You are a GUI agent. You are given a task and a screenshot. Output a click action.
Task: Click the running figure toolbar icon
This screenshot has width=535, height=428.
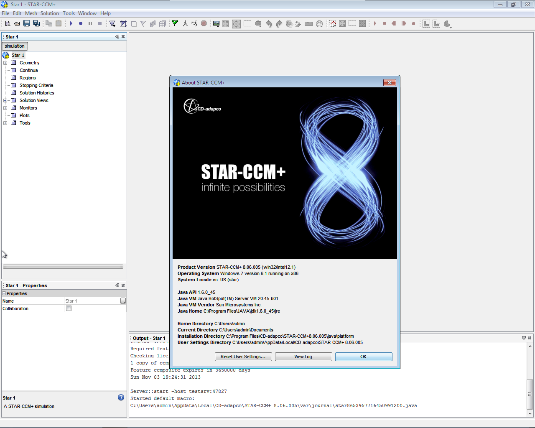[x=194, y=23]
